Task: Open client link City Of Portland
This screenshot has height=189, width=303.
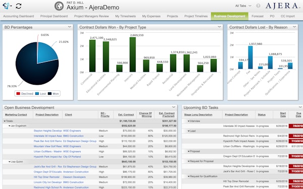Action: 72,157
